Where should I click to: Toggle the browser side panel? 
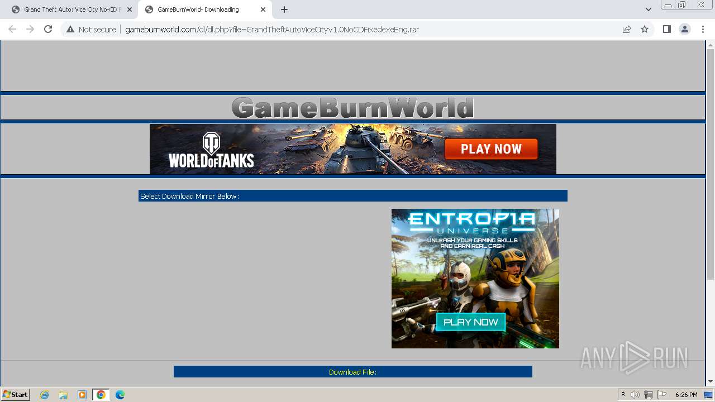666,30
